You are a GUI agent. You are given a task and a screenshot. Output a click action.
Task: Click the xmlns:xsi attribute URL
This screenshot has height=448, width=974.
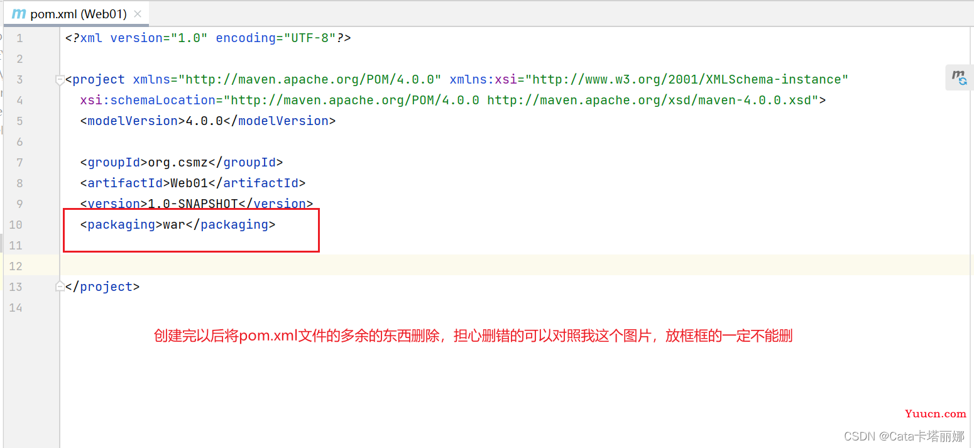point(687,80)
